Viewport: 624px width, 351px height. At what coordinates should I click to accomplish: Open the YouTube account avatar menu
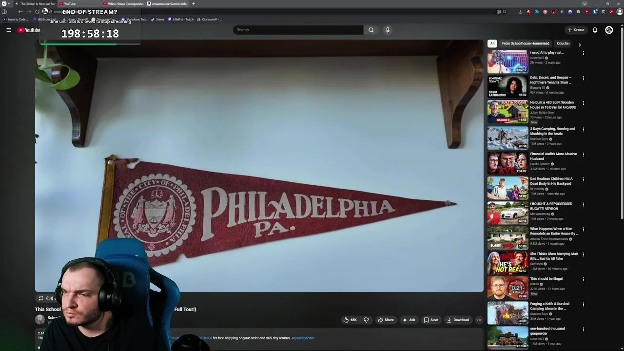[x=609, y=30]
